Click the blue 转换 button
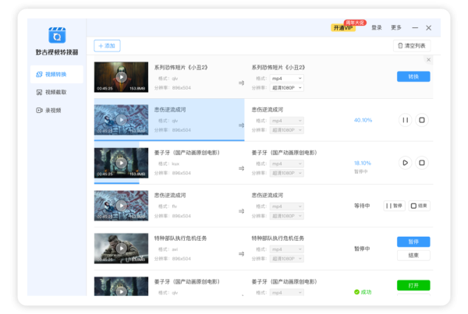 tap(413, 76)
